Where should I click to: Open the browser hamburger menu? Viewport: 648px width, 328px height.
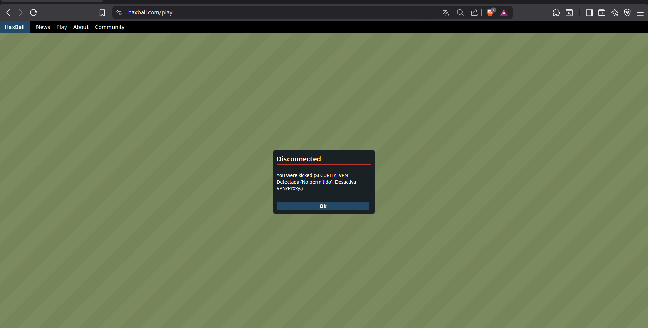coord(640,13)
